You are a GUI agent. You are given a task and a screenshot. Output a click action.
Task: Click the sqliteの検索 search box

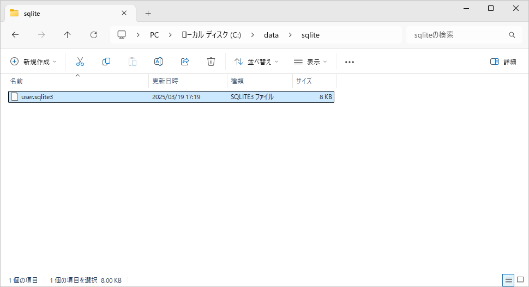(457, 35)
